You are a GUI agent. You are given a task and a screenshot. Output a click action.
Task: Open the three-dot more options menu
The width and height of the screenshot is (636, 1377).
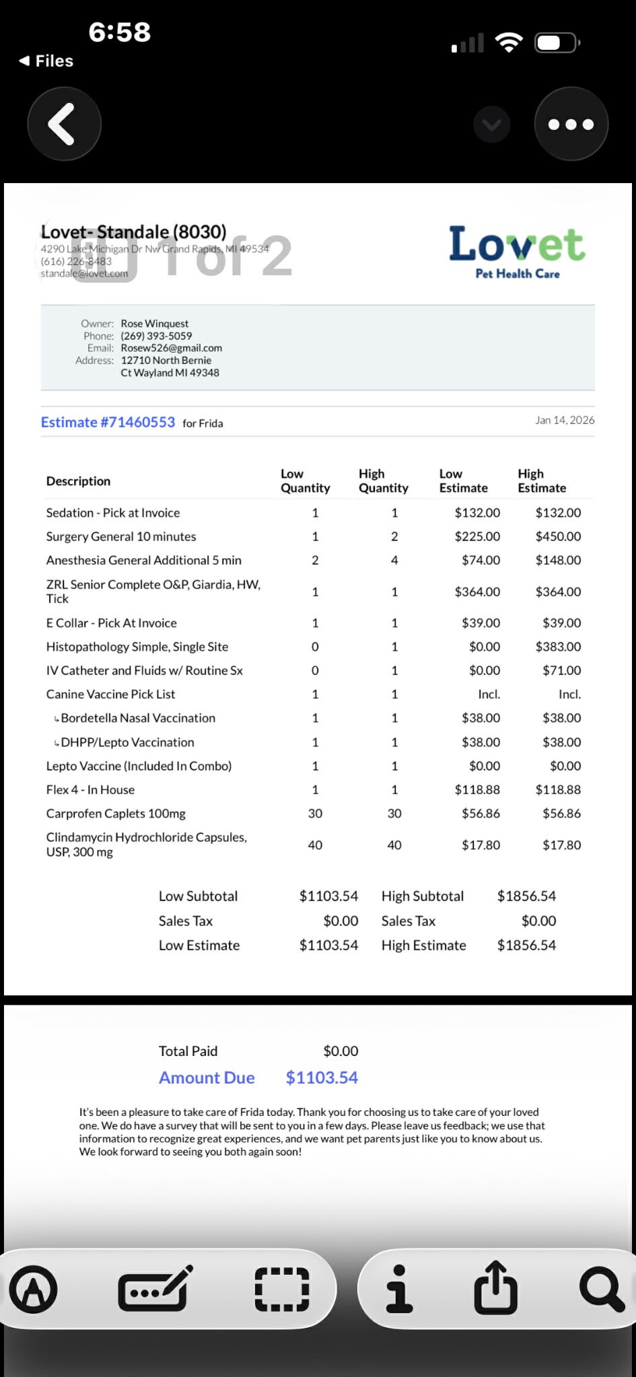click(x=571, y=124)
